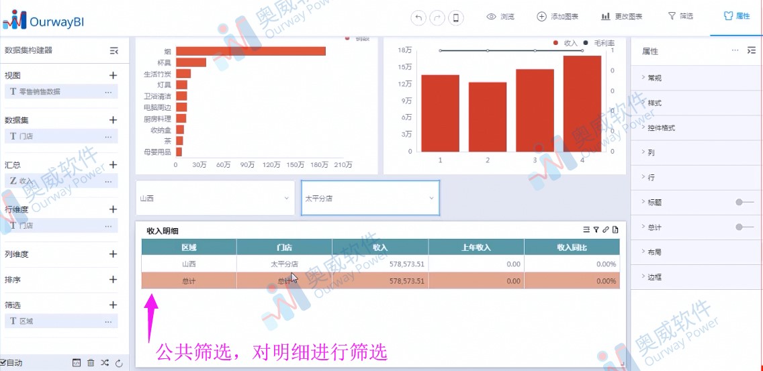Click 添加图表 in top toolbar
Image resolution: width=763 pixels, height=371 pixels.
tap(557, 17)
